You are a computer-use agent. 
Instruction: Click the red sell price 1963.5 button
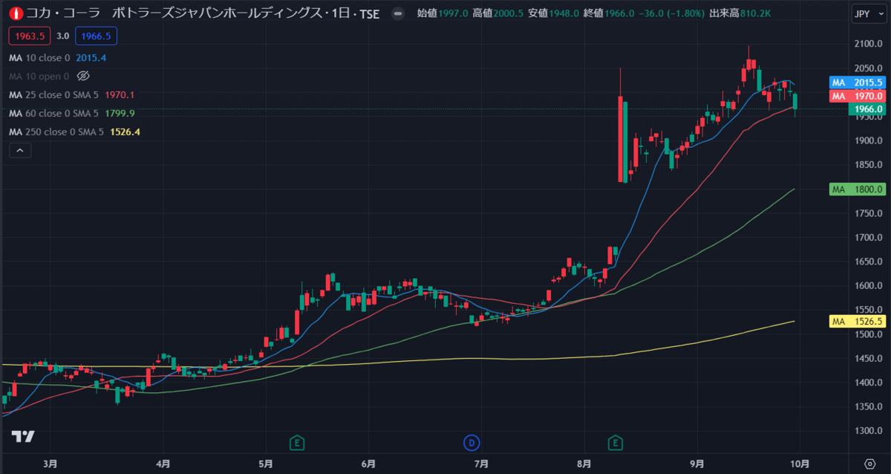click(30, 36)
